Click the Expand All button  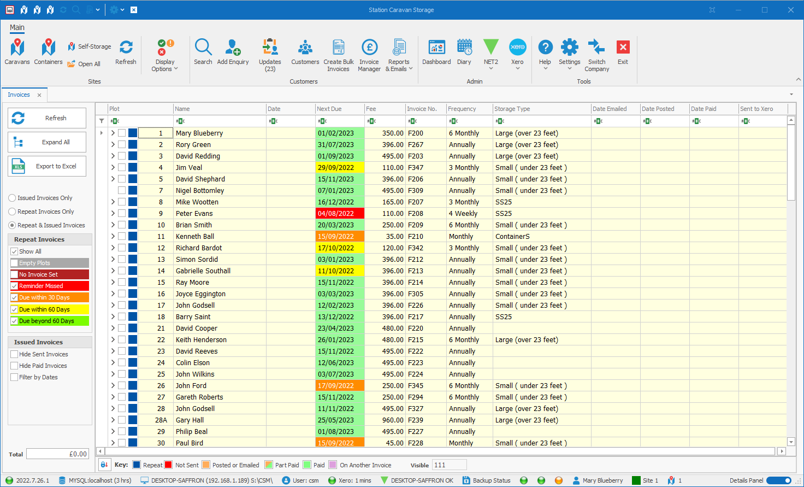(x=47, y=142)
